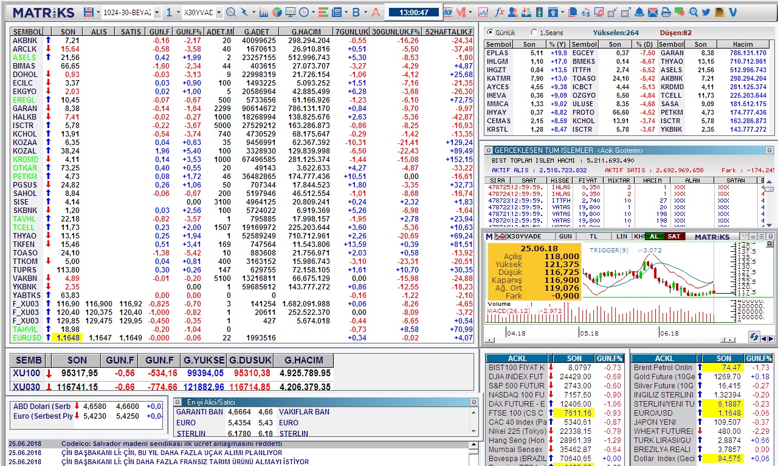Click the red letter A font icon

tap(376, 12)
